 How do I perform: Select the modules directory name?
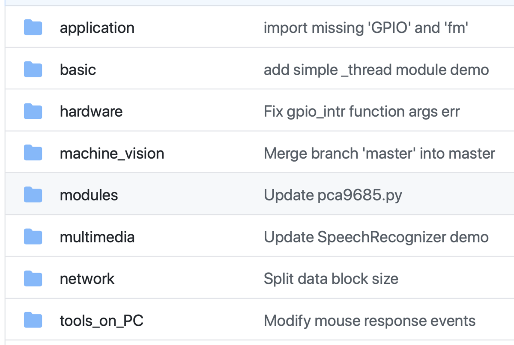(89, 195)
